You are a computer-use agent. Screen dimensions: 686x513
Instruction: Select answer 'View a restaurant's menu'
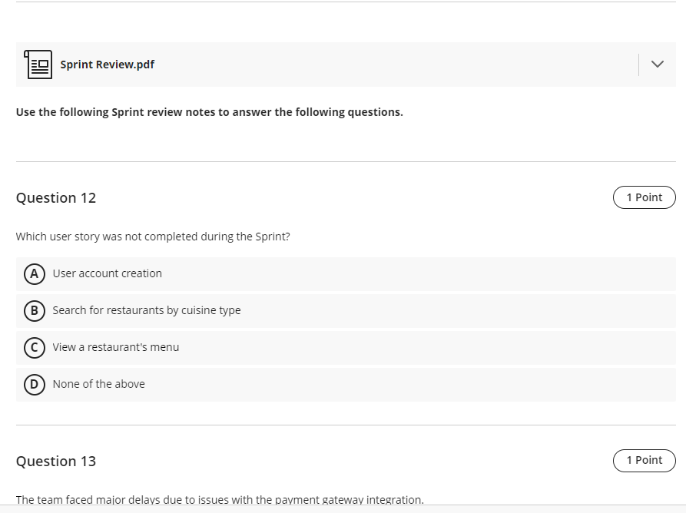coord(115,347)
